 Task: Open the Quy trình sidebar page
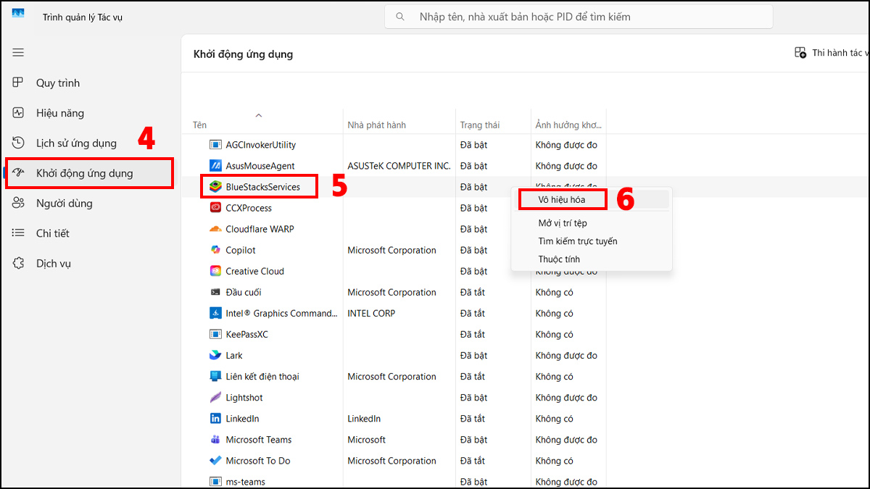click(58, 83)
